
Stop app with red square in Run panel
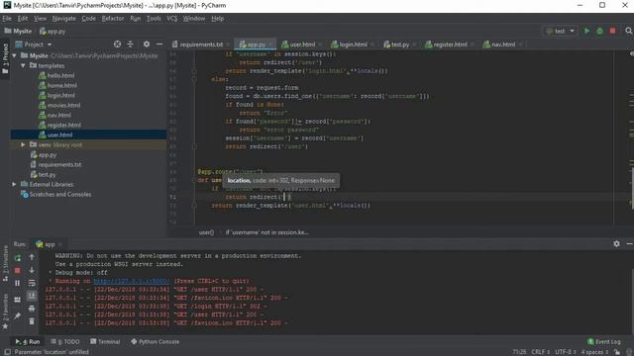pyautogui.click(x=18, y=270)
